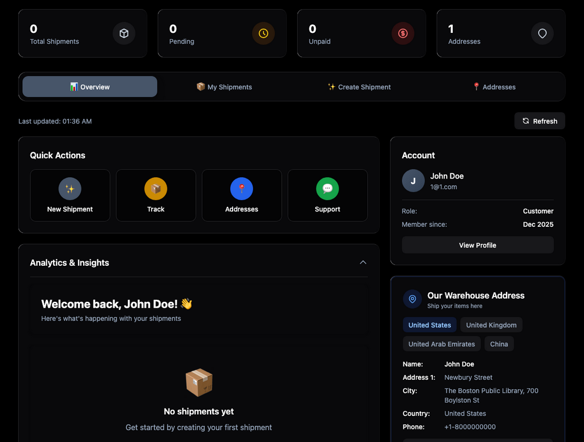Click the Ship your items here subtitle

click(455, 306)
